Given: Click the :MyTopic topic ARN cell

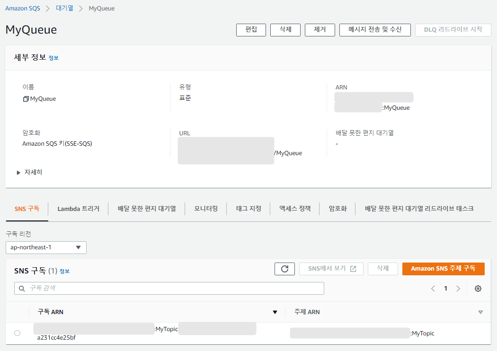Looking at the screenshot, I should [x=422, y=333].
